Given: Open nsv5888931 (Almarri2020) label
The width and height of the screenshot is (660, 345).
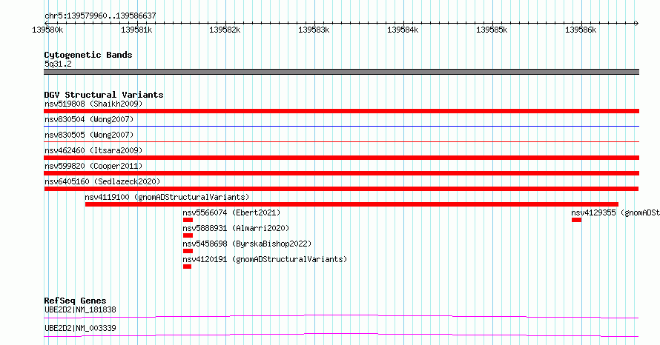Looking at the screenshot, I should coord(236,228).
